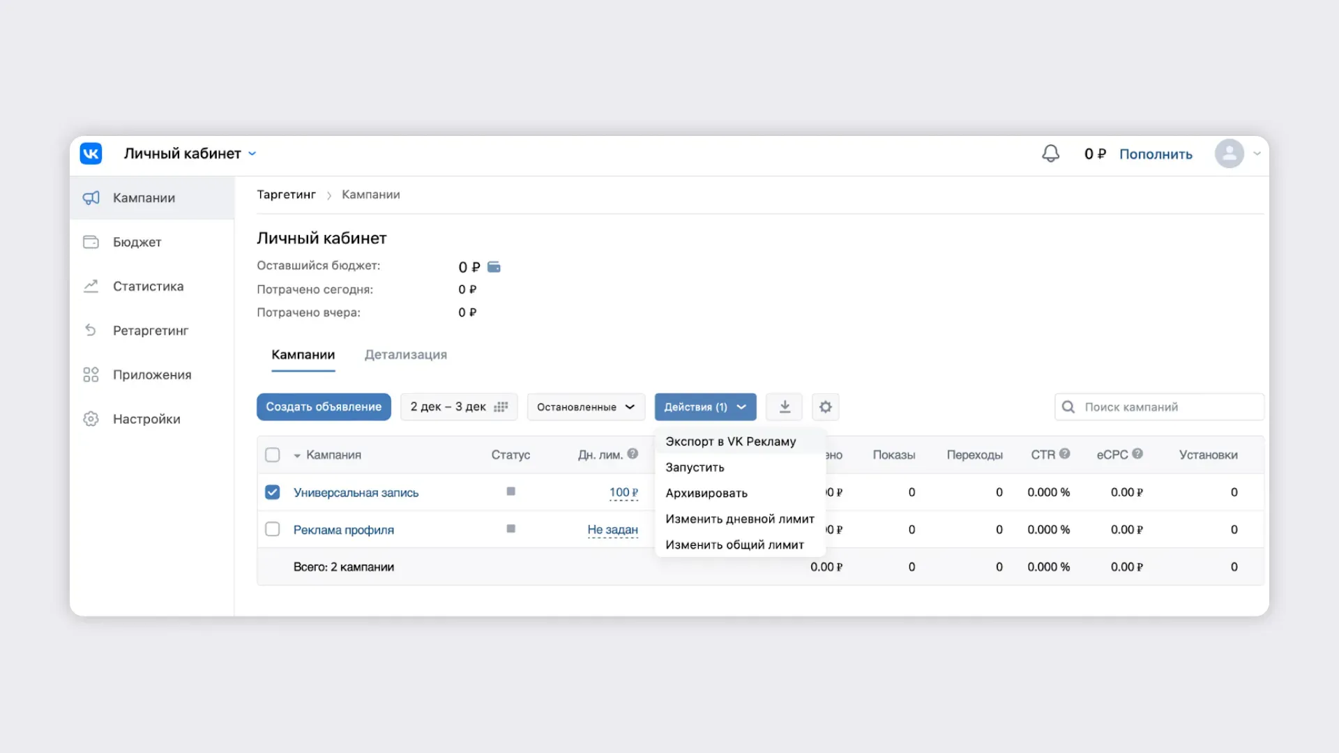Screen dimensions: 1339x753
Task: Expand the Остановленные status filter dropdown
Action: click(586, 406)
